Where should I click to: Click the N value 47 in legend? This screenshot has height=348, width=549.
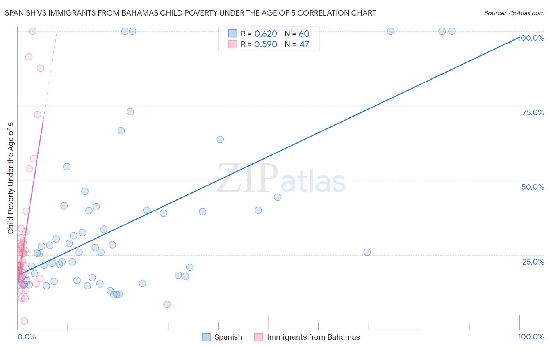[x=304, y=44]
